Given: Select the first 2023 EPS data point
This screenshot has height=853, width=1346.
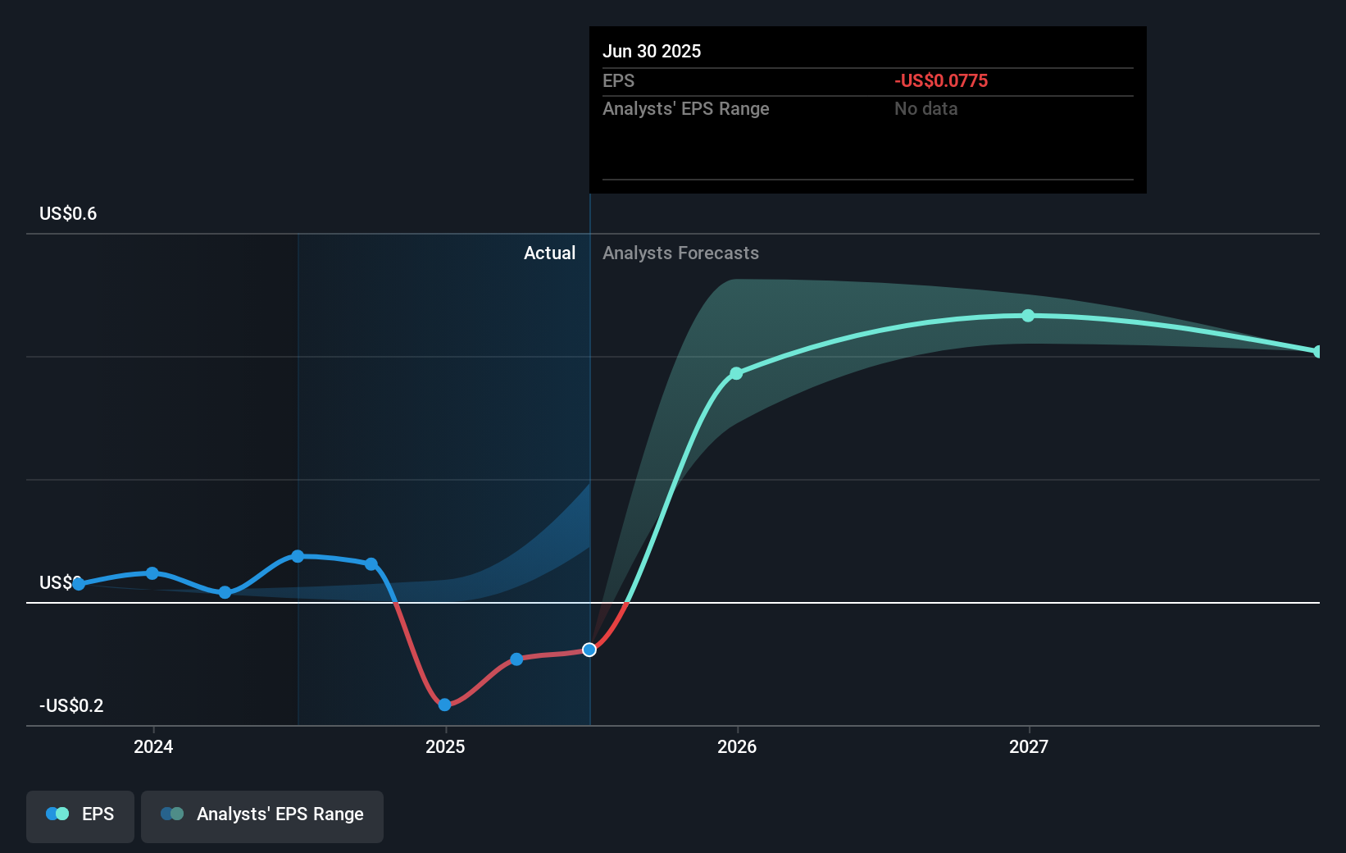Looking at the screenshot, I should click(x=79, y=584).
